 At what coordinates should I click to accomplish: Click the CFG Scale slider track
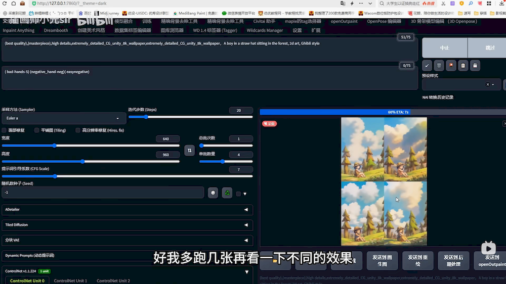click(x=126, y=176)
